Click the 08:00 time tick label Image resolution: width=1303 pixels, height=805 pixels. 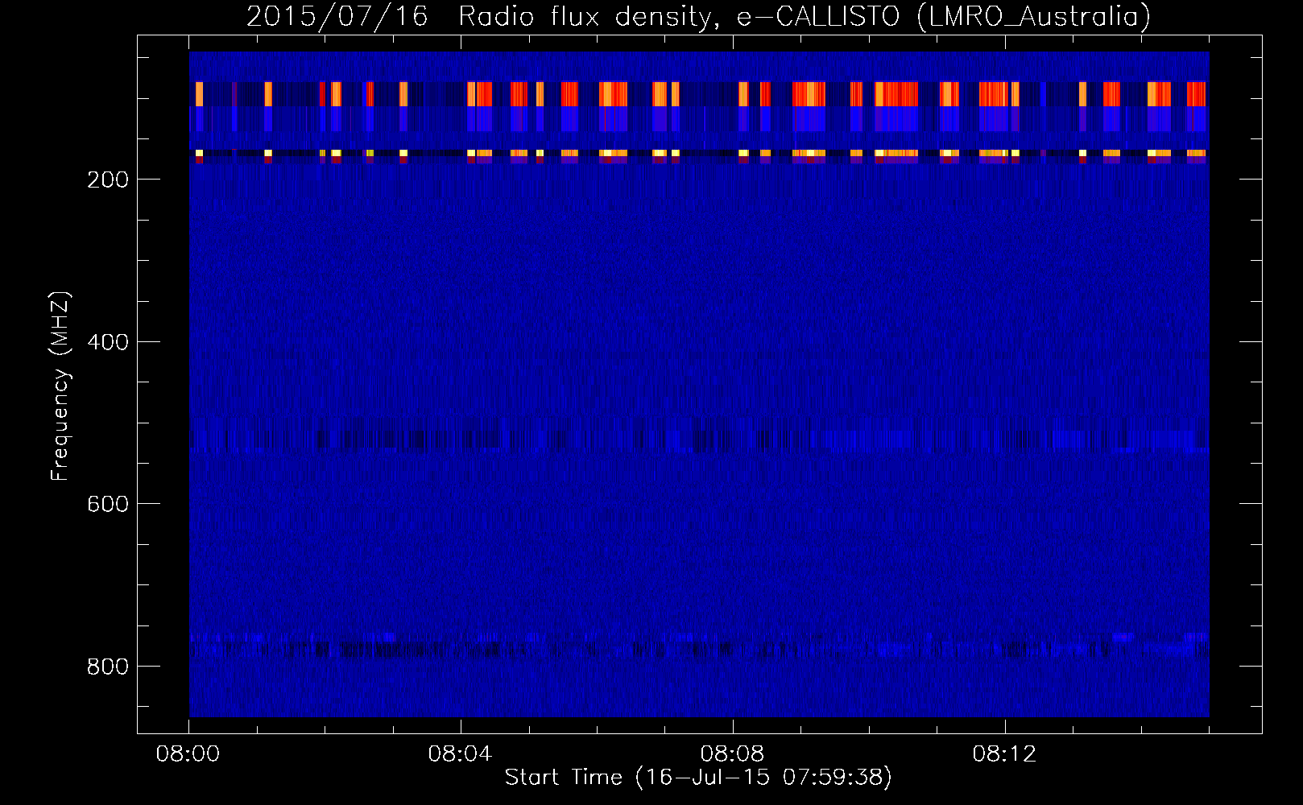click(188, 754)
